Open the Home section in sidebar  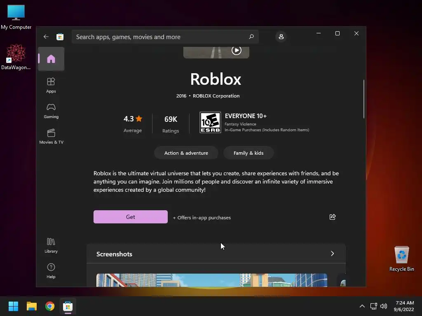[x=51, y=59]
